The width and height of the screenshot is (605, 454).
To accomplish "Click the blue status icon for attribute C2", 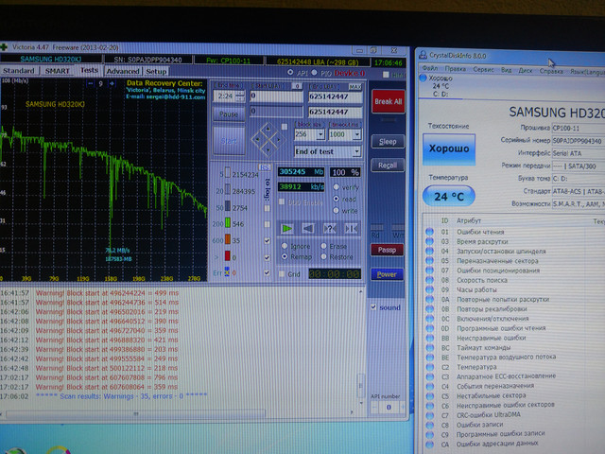I will (x=429, y=367).
